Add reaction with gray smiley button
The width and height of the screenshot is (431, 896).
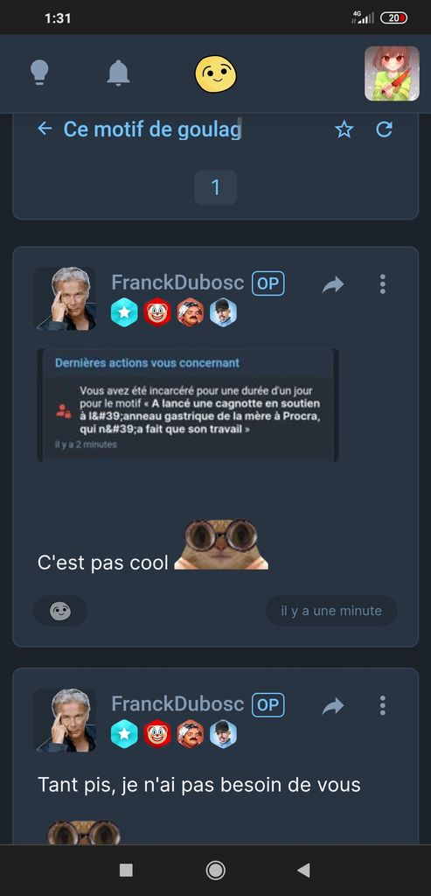click(x=60, y=611)
